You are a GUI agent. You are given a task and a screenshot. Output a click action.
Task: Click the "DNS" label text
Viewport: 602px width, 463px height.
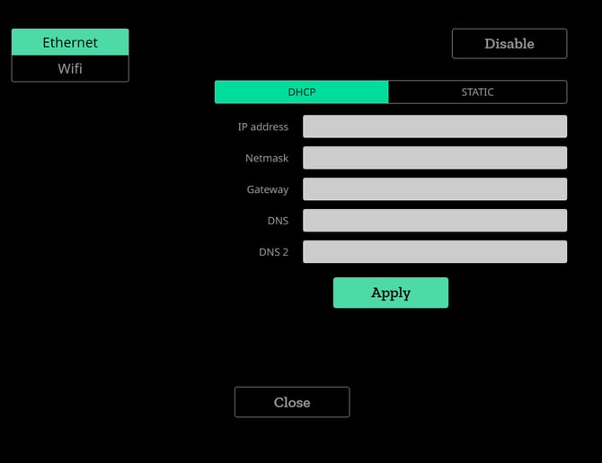(278, 221)
